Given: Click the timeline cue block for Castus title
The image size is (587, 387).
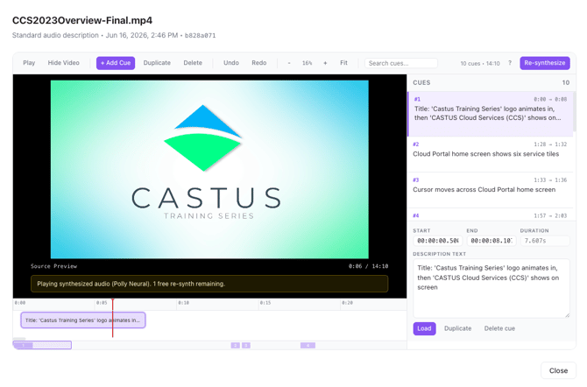Looking at the screenshot, I should click(82, 320).
